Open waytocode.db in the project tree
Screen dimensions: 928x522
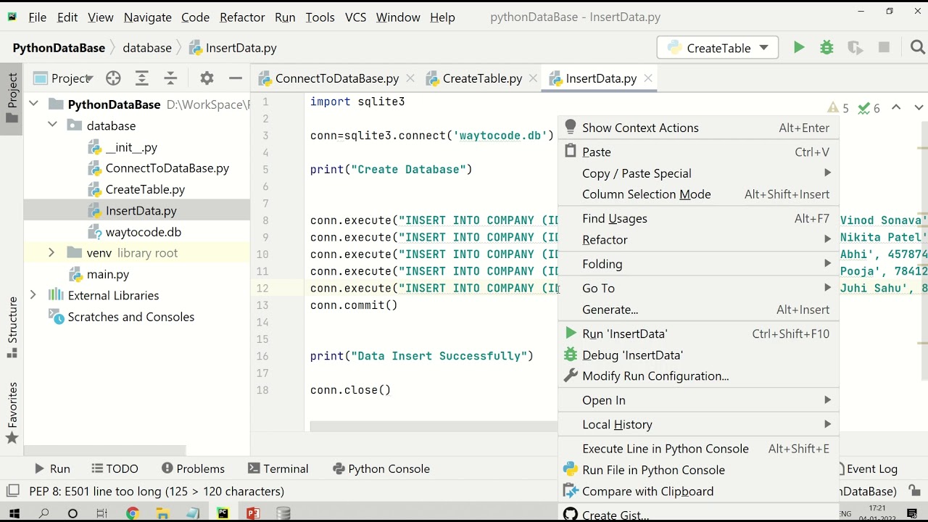click(143, 232)
